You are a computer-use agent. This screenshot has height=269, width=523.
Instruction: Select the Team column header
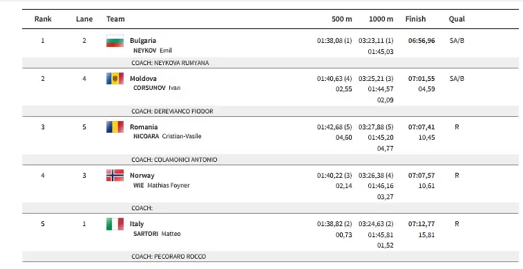pos(115,19)
